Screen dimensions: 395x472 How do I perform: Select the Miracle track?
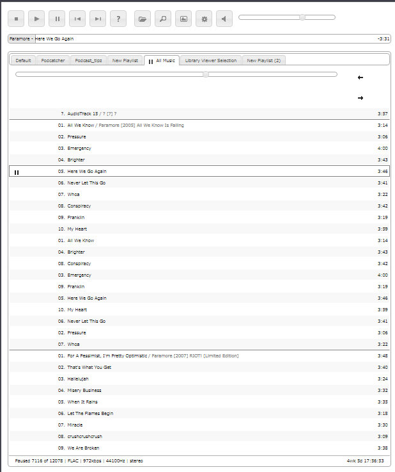click(x=199, y=425)
